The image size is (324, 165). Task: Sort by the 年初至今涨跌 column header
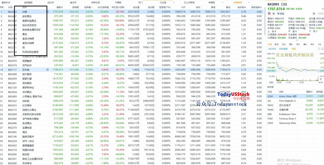[x=118, y=7]
